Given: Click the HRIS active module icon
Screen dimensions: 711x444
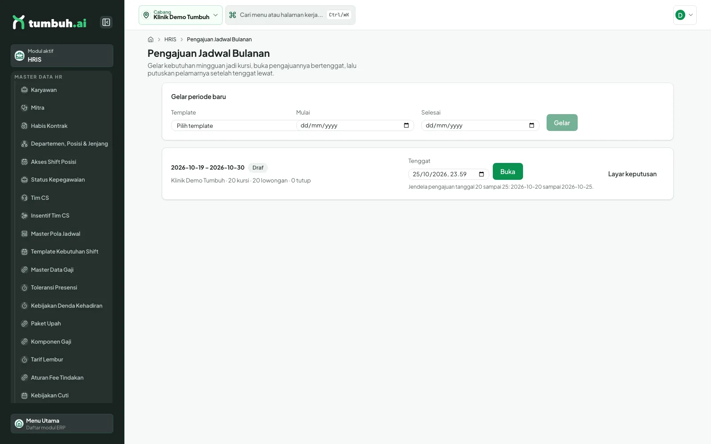Looking at the screenshot, I should (x=20, y=55).
